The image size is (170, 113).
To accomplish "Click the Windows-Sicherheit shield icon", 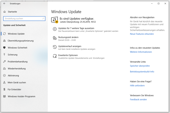I will point(4,47).
